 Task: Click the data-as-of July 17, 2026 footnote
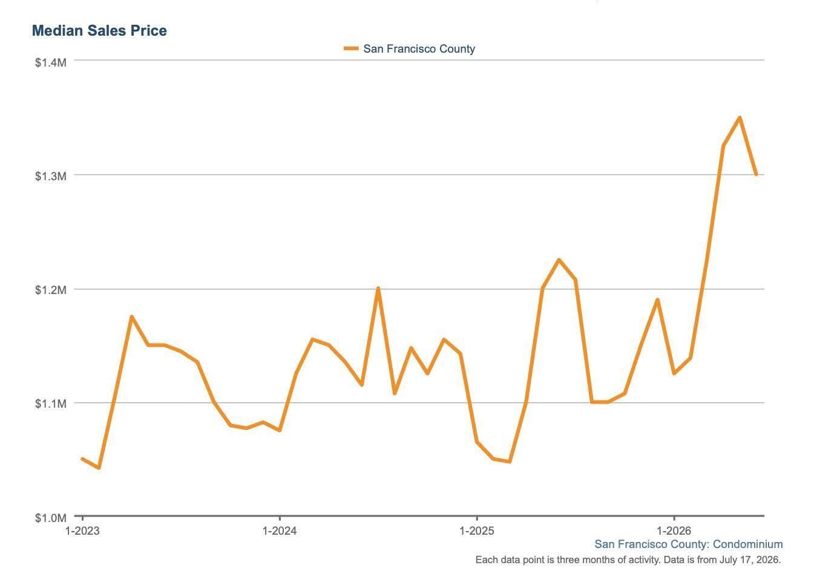click(628, 560)
